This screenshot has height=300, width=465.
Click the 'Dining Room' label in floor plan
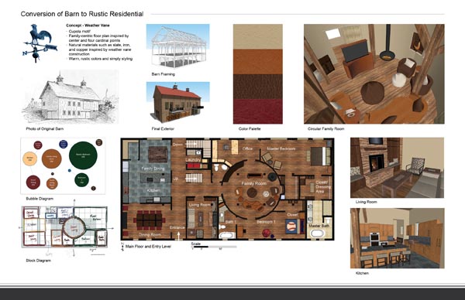[x=150, y=234]
